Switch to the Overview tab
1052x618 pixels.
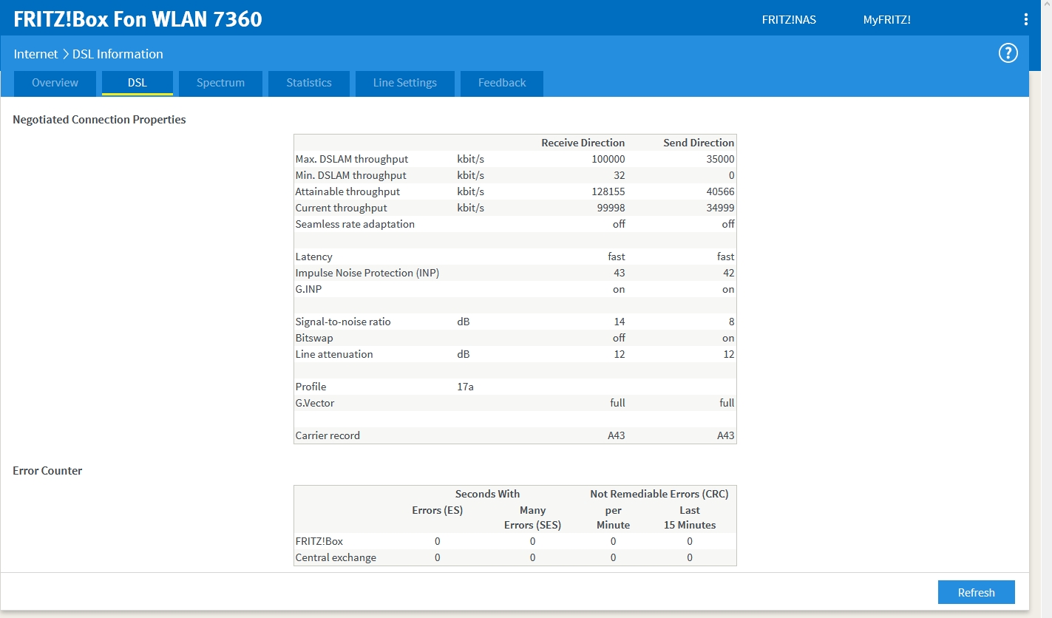pyautogui.click(x=55, y=83)
